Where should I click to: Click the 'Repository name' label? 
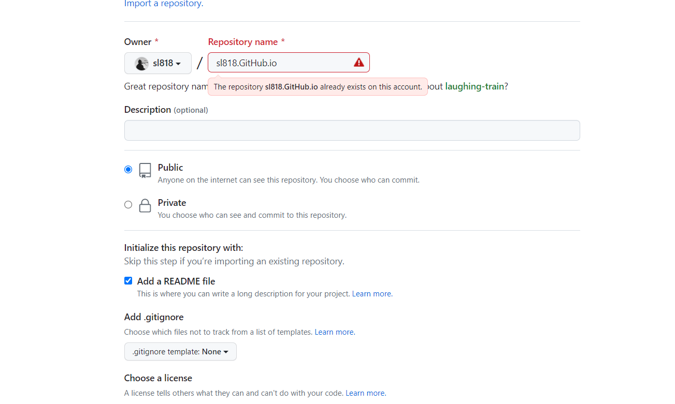[x=246, y=42]
